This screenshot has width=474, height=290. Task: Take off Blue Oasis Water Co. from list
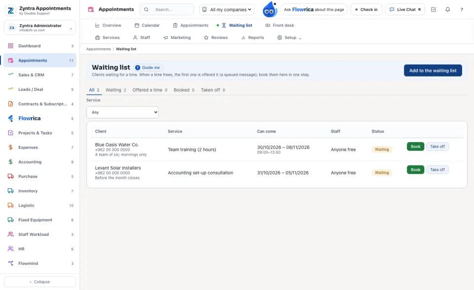click(437, 146)
